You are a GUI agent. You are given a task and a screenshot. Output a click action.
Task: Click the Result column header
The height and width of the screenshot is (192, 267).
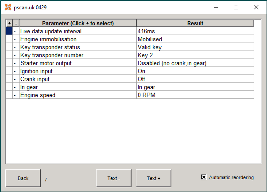coord(195,24)
